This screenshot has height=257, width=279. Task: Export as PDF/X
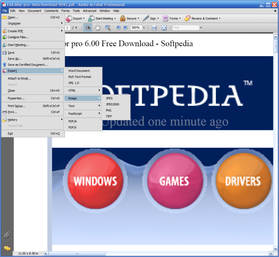click(83, 128)
